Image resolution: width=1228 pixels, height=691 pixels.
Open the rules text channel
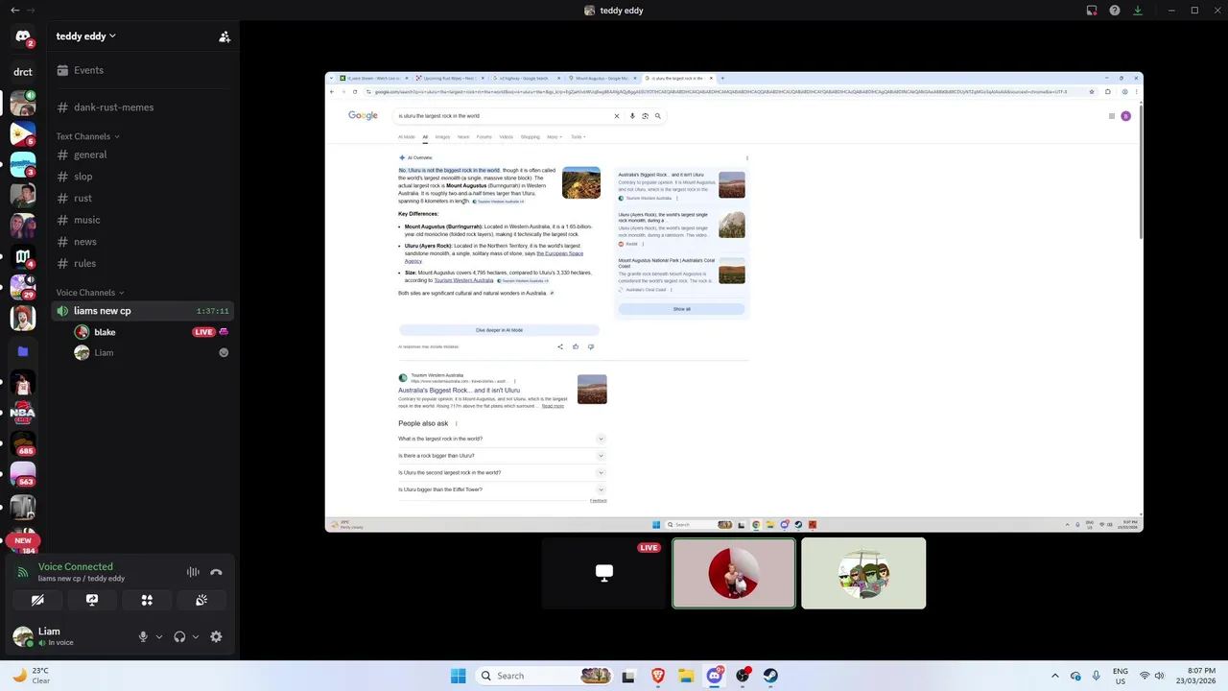click(x=142, y=263)
